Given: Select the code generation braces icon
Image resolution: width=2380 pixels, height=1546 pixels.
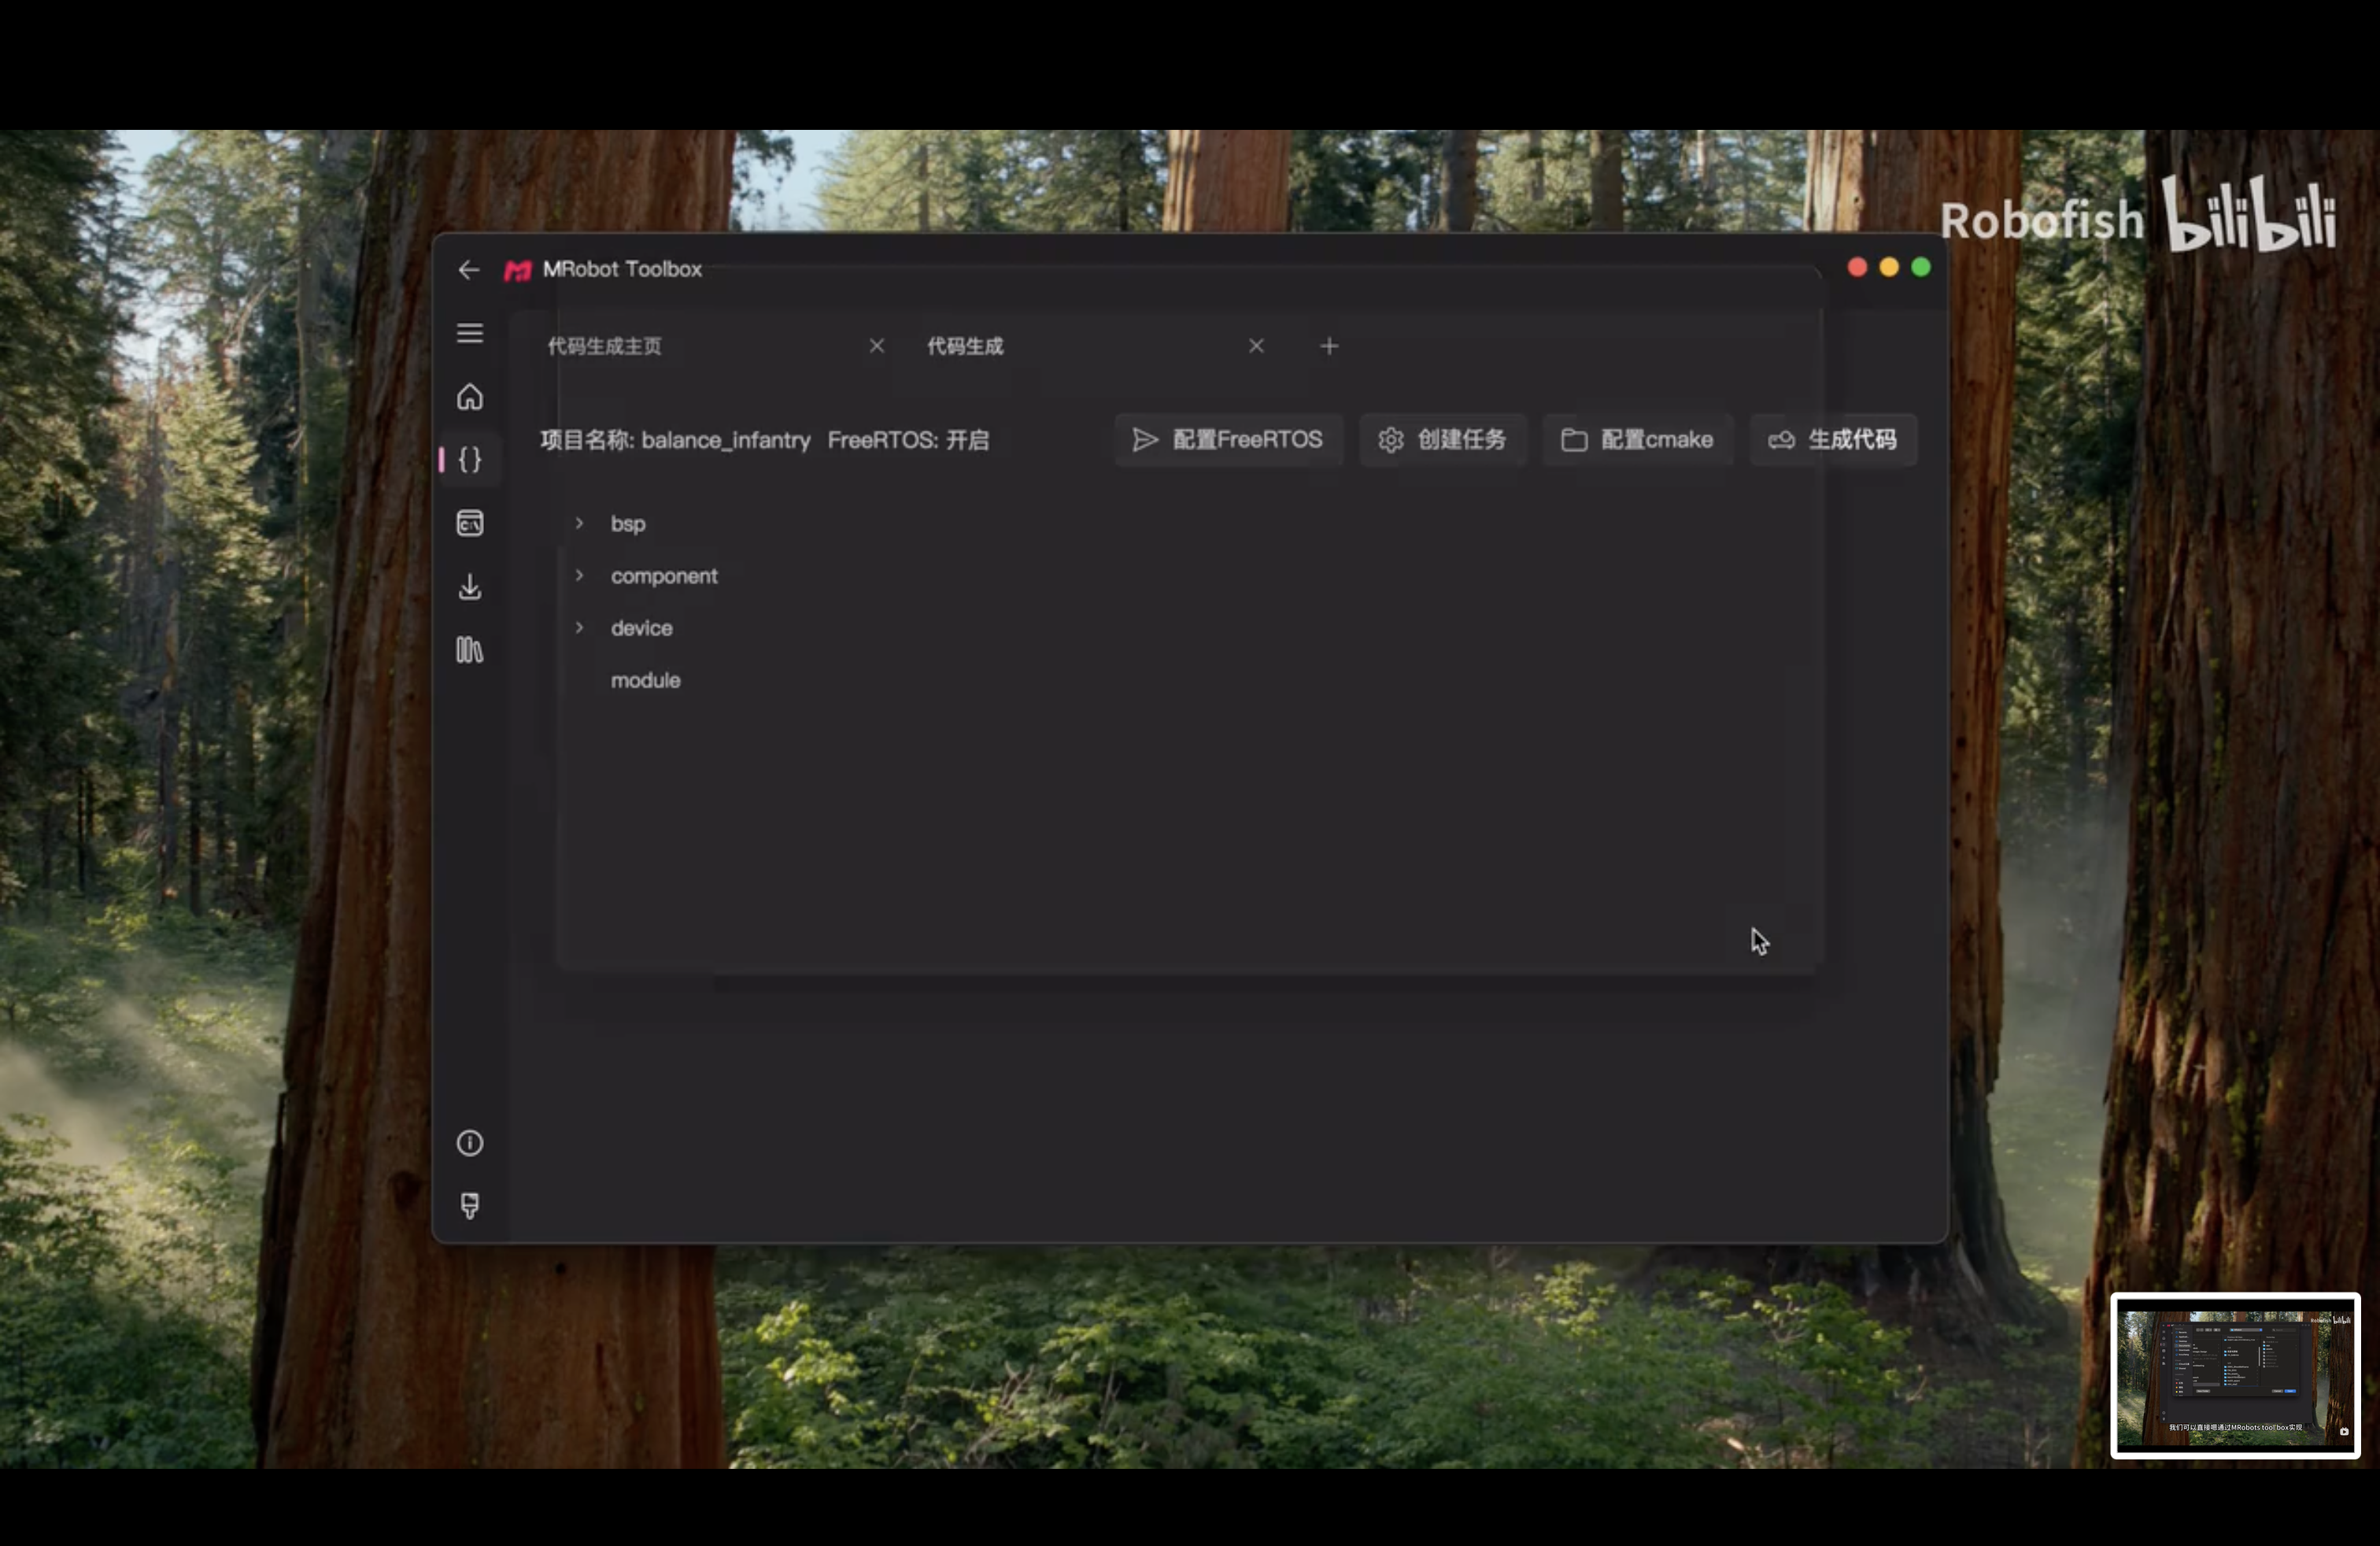Looking at the screenshot, I should point(470,460).
